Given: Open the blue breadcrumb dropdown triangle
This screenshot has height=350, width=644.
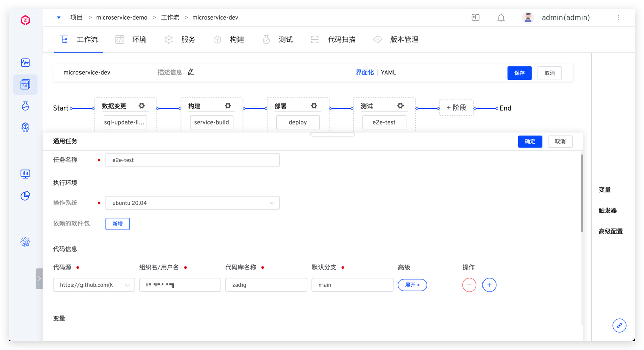Looking at the screenshot, I should click(x=59, y=18).
